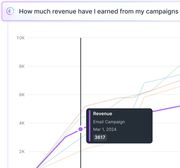The width and height of the screenshot is (180, 168).
Task: Click the Email Campaign label in tooltip
Action: coord(109,122)
